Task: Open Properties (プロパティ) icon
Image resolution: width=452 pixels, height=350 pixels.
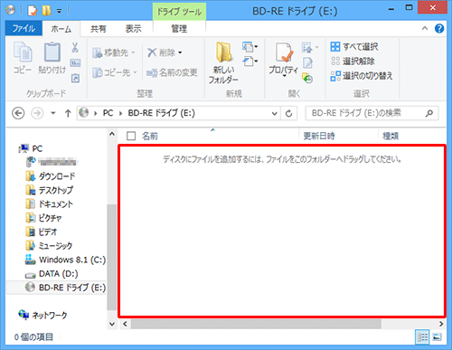Action: [x=284, y=59]
